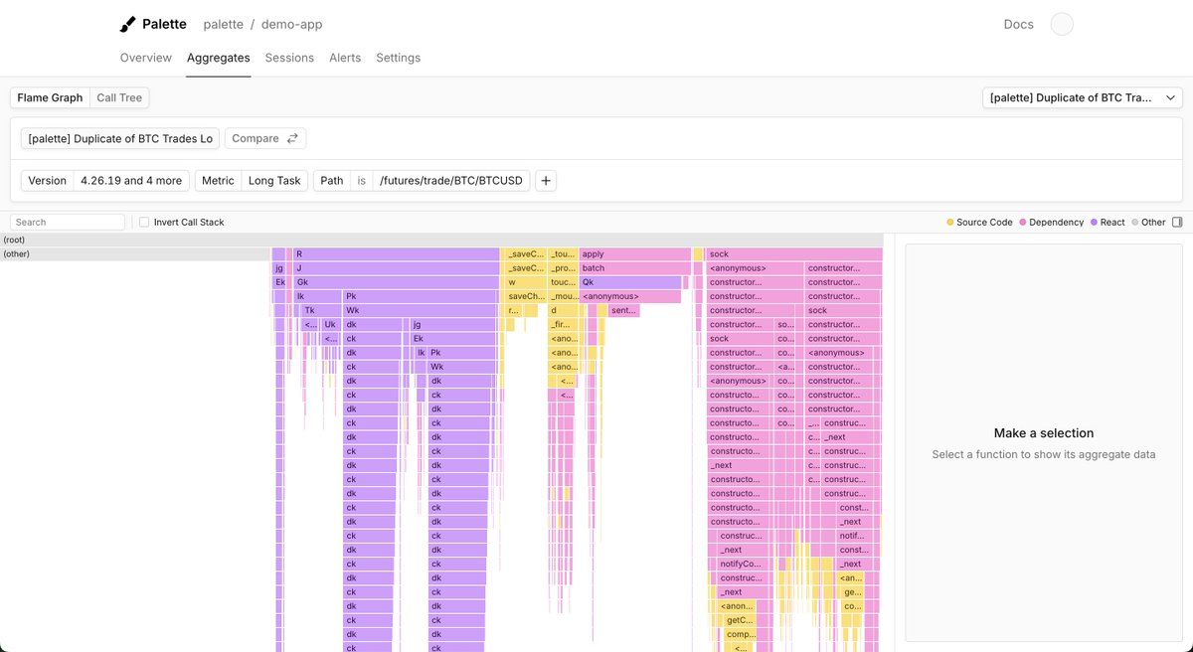Select the apply frame
The image size is (1193, 652).
point(635,254)
